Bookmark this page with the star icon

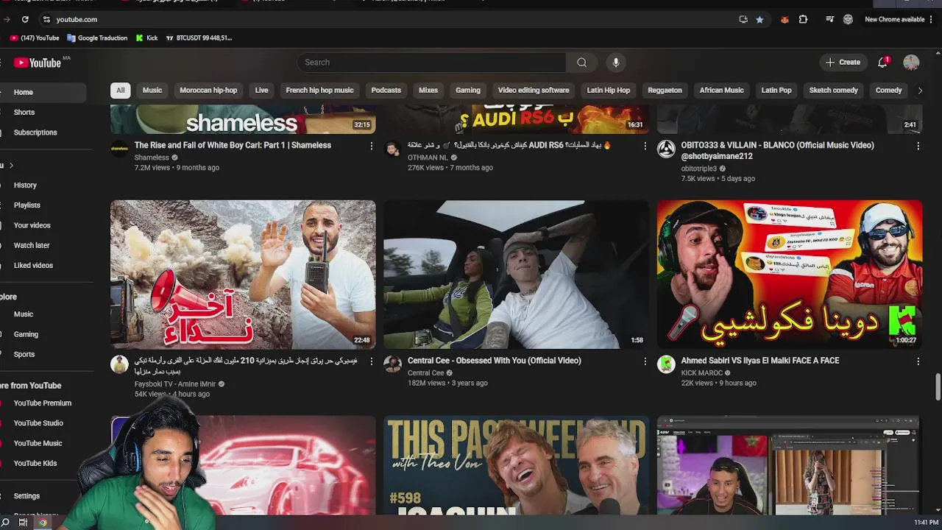759,19
